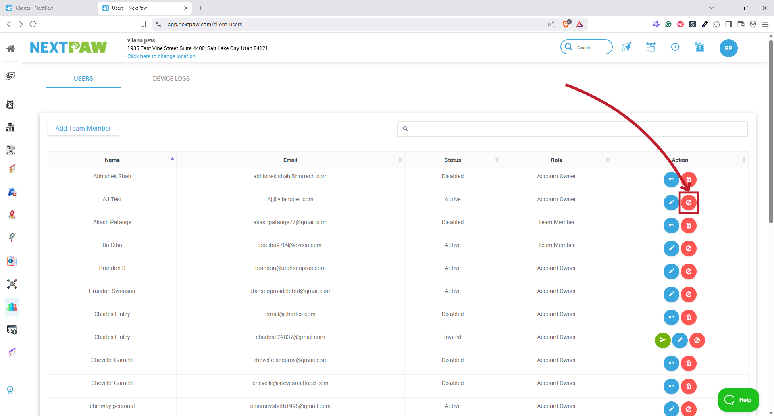This screenshot has width=774, height=416.
Task: Select email abhishek.shah@hnrtech.com
Action: pyautogui.click(x=290, y=176)
